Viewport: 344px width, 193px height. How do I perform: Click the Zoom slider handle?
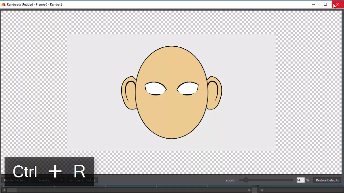click(246, 180)
